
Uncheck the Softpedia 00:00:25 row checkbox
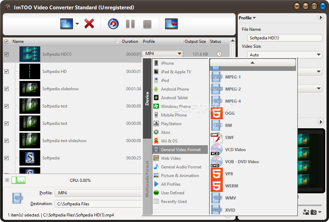click(7, 158)
